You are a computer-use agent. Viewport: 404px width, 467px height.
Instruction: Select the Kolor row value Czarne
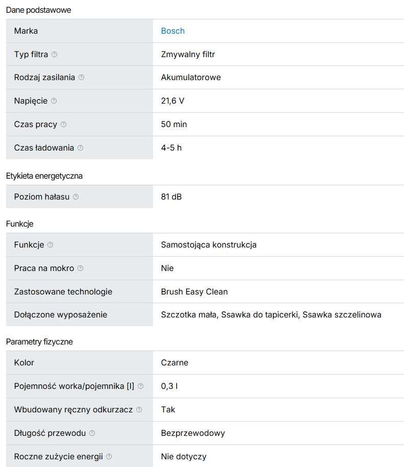(174, 363)
